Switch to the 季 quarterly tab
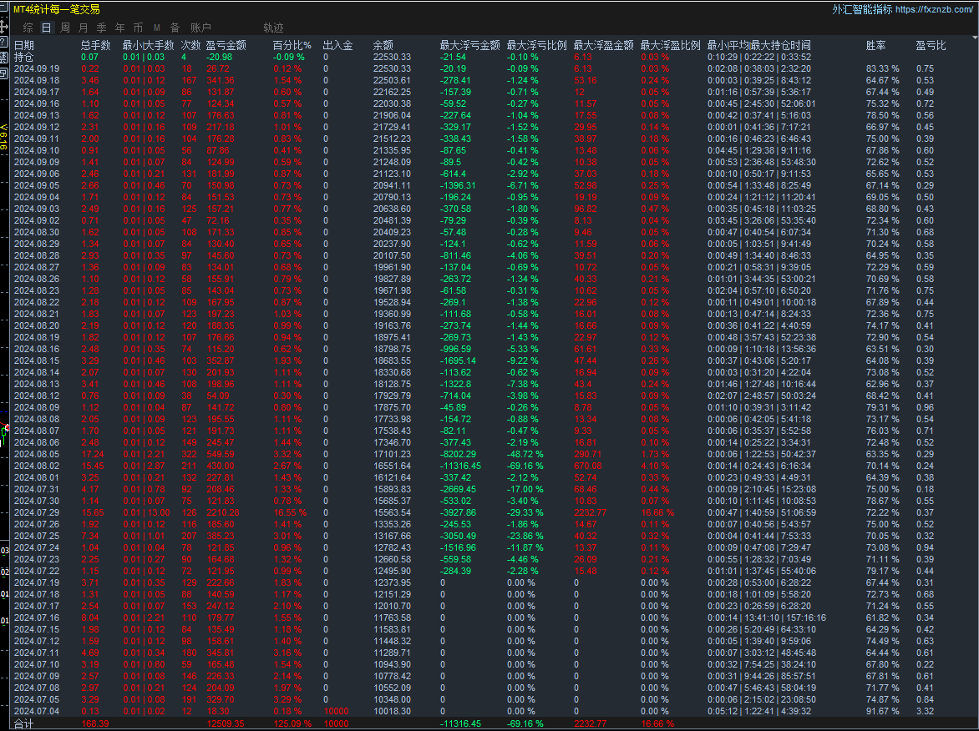This screenshot has width=979, height=731. coord(102,28)
